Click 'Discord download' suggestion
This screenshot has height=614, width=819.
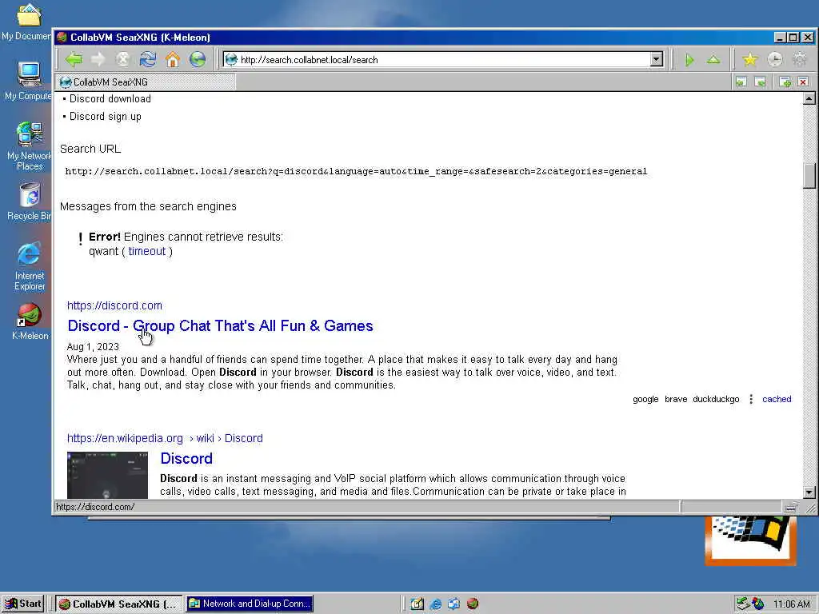[x=110, y=98]
